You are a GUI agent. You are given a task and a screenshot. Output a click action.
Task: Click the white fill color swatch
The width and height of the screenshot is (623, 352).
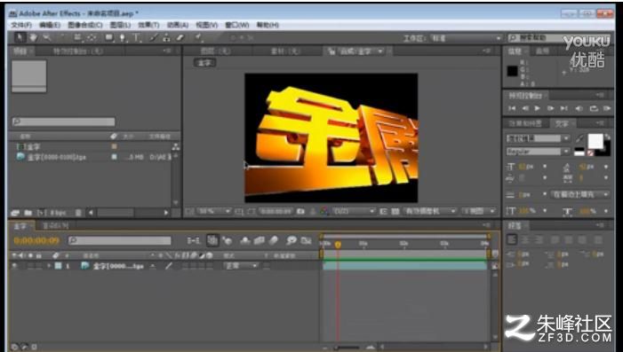[595, 141]
